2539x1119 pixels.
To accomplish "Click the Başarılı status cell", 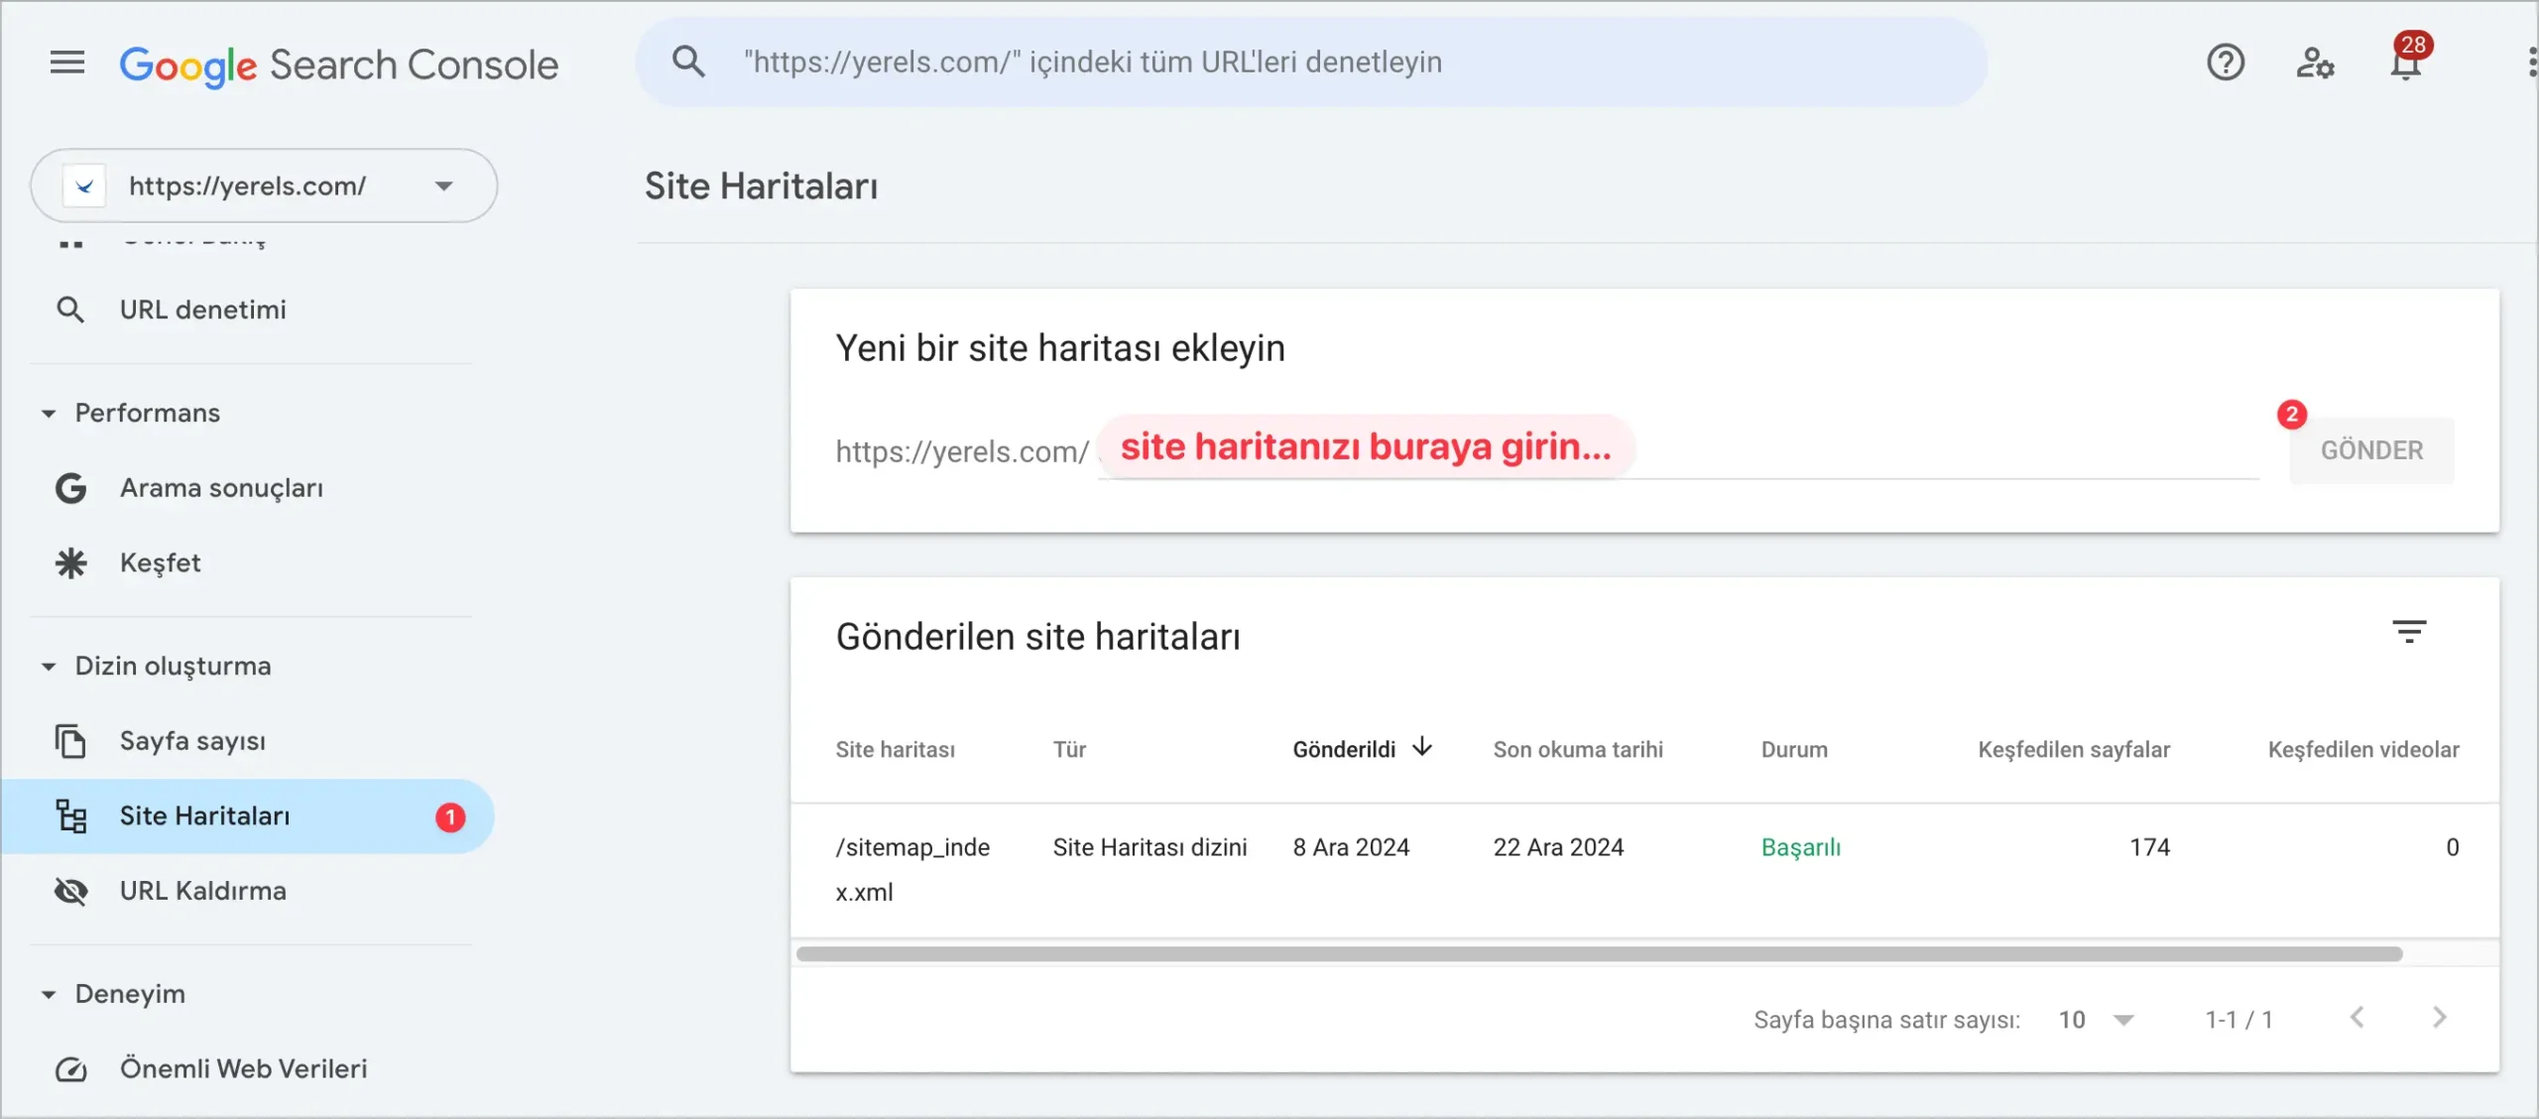I will (x=1800, y=848).
